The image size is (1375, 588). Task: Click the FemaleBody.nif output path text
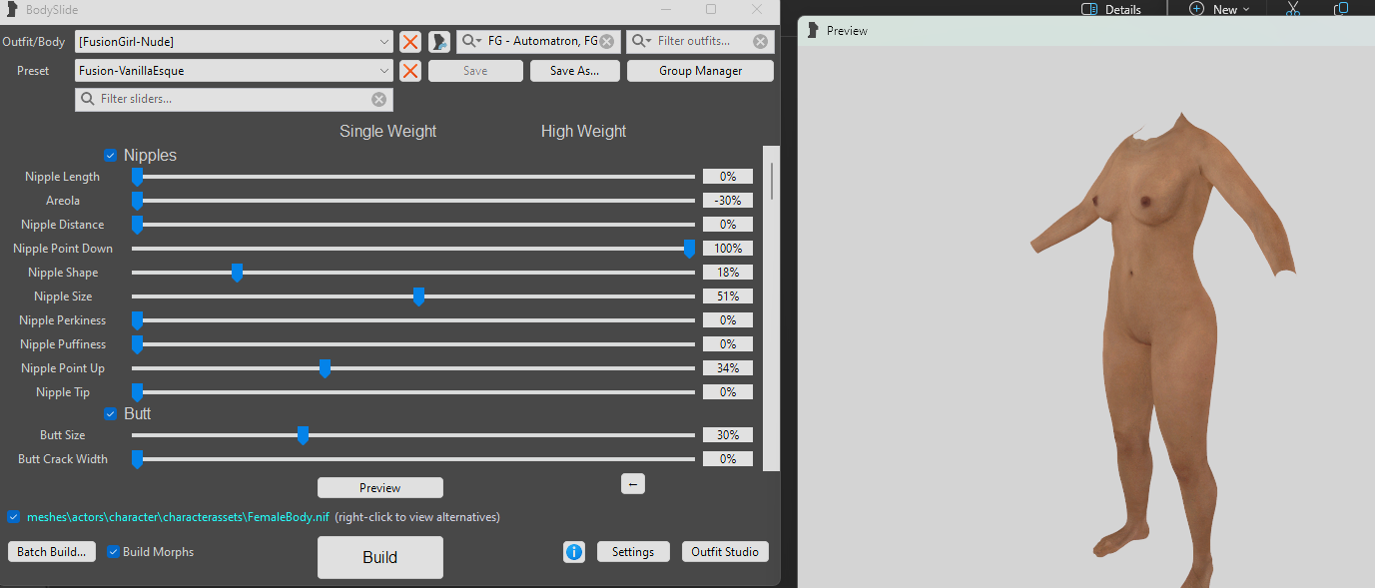(178, 517)
